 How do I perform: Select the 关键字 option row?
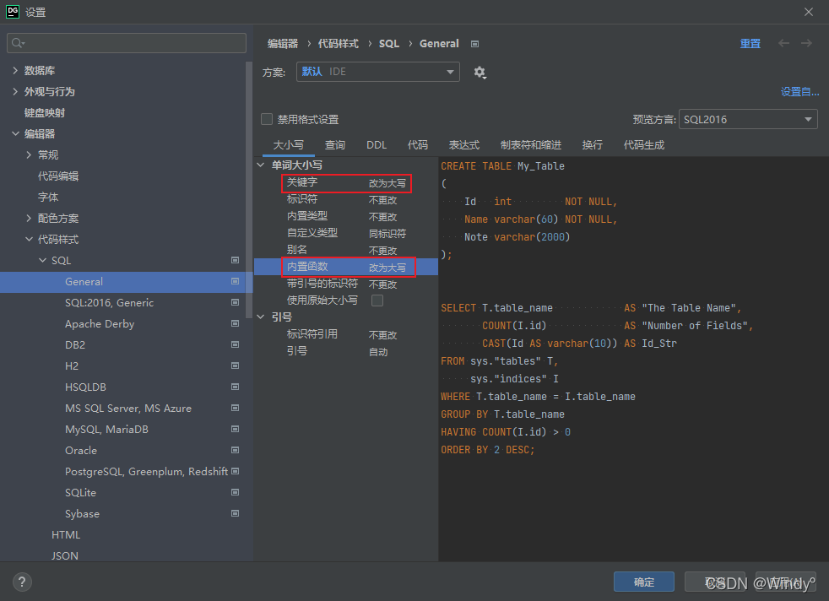346,183
